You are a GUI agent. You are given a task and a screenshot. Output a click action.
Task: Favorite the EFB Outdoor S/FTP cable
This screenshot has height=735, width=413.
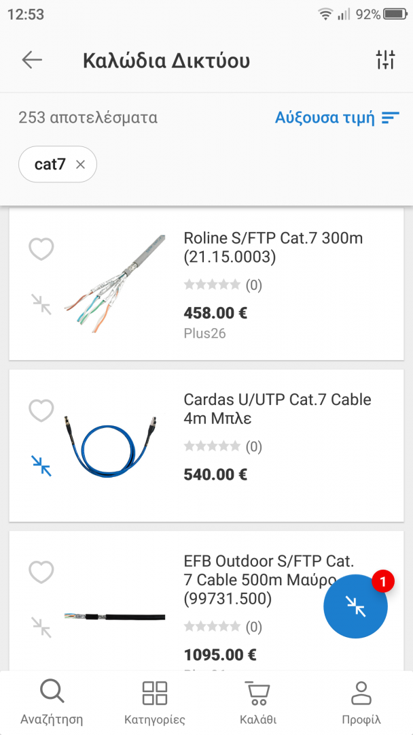(41, 572)
